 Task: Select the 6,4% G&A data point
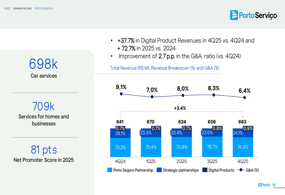245,98
